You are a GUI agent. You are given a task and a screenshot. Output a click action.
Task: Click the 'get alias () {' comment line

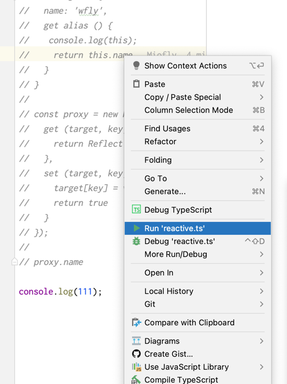tap(65, 26)
